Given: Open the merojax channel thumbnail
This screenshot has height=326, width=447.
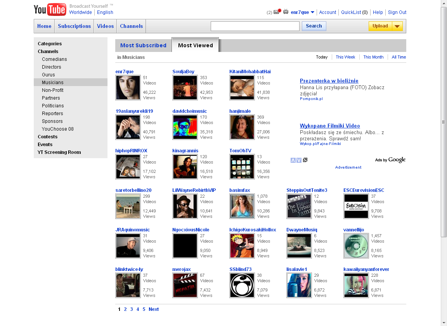Looking at the screenshot, I should (185, 286).
